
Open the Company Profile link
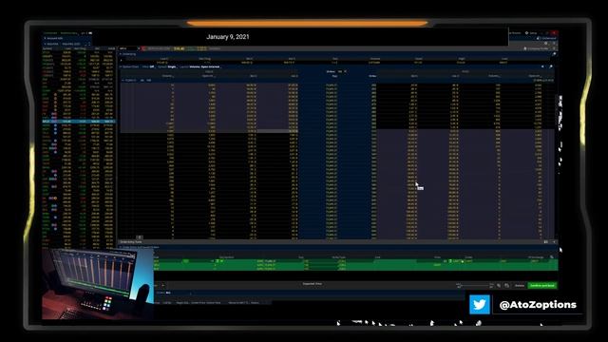tap(536, 48)
